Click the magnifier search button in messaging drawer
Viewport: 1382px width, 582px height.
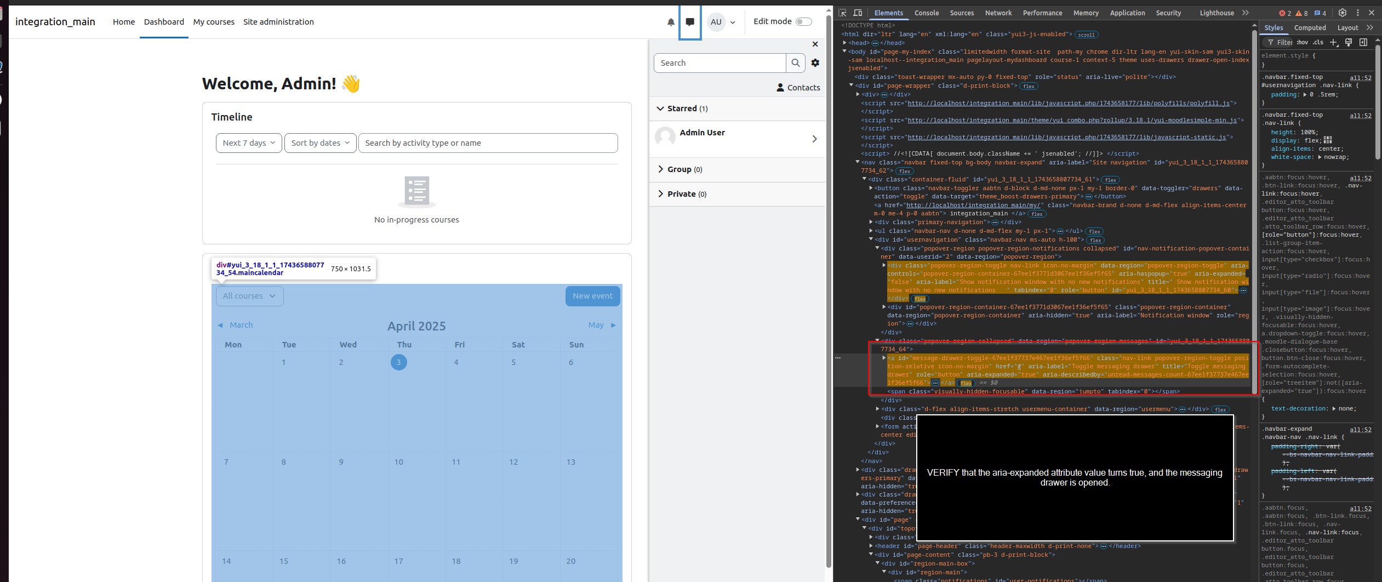pos(796,63)
